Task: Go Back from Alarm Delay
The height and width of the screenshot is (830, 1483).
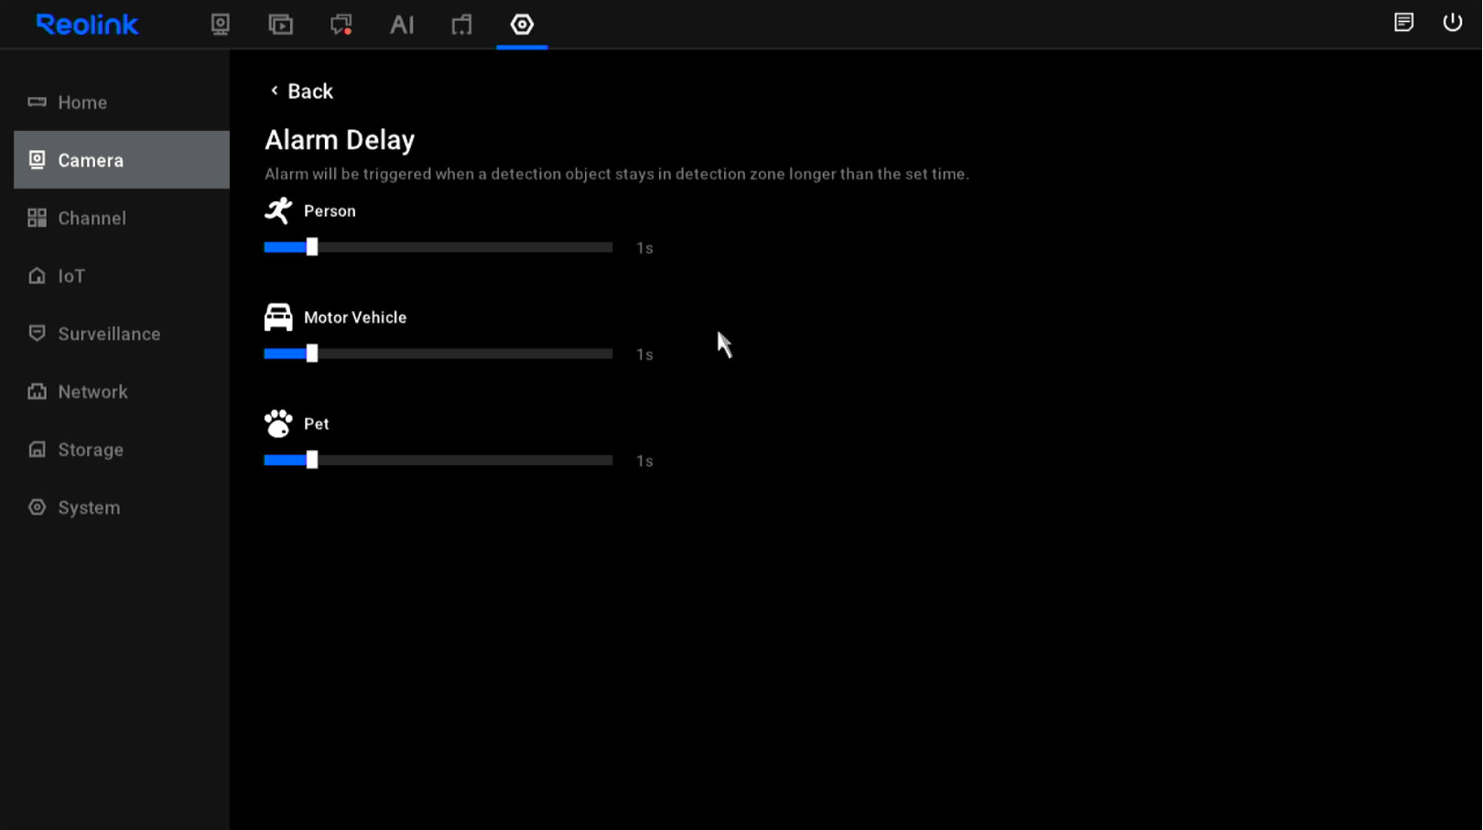Action: [x=301, y=92]
